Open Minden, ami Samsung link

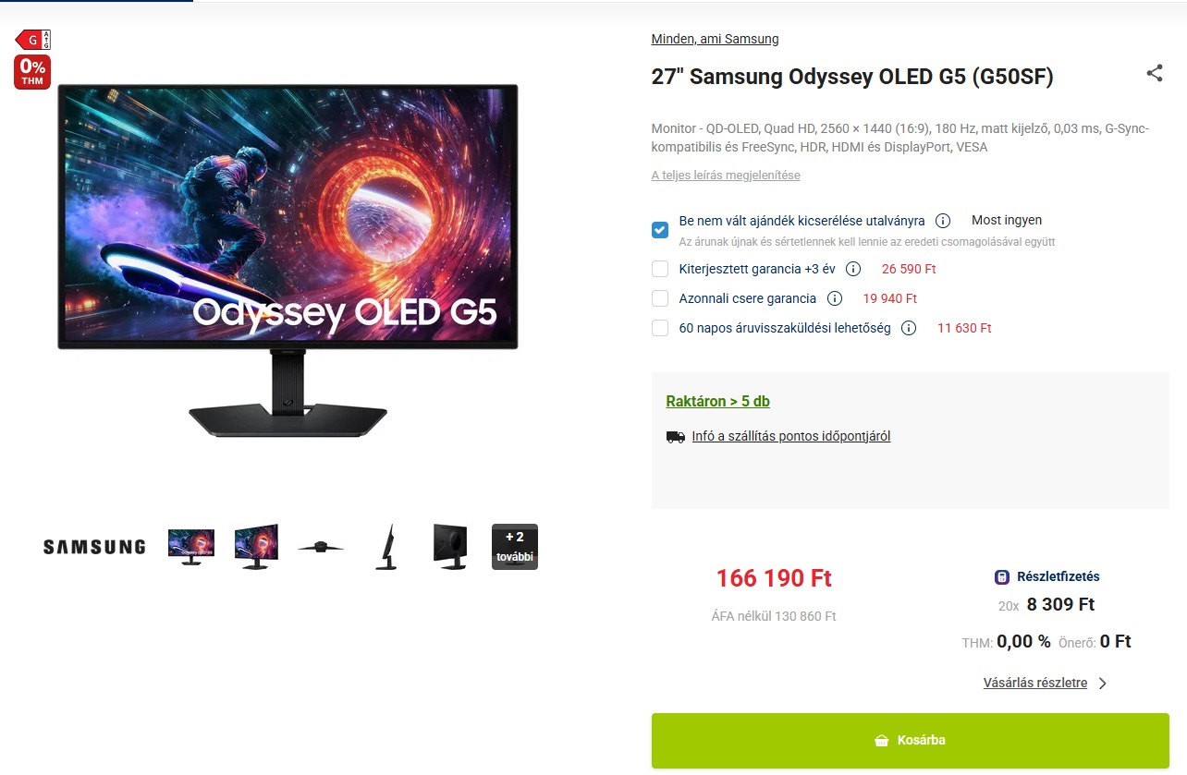715,39
